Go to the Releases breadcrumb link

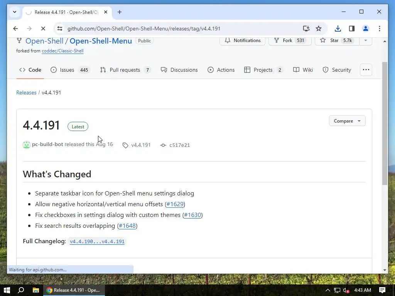(x=26, y=92)
